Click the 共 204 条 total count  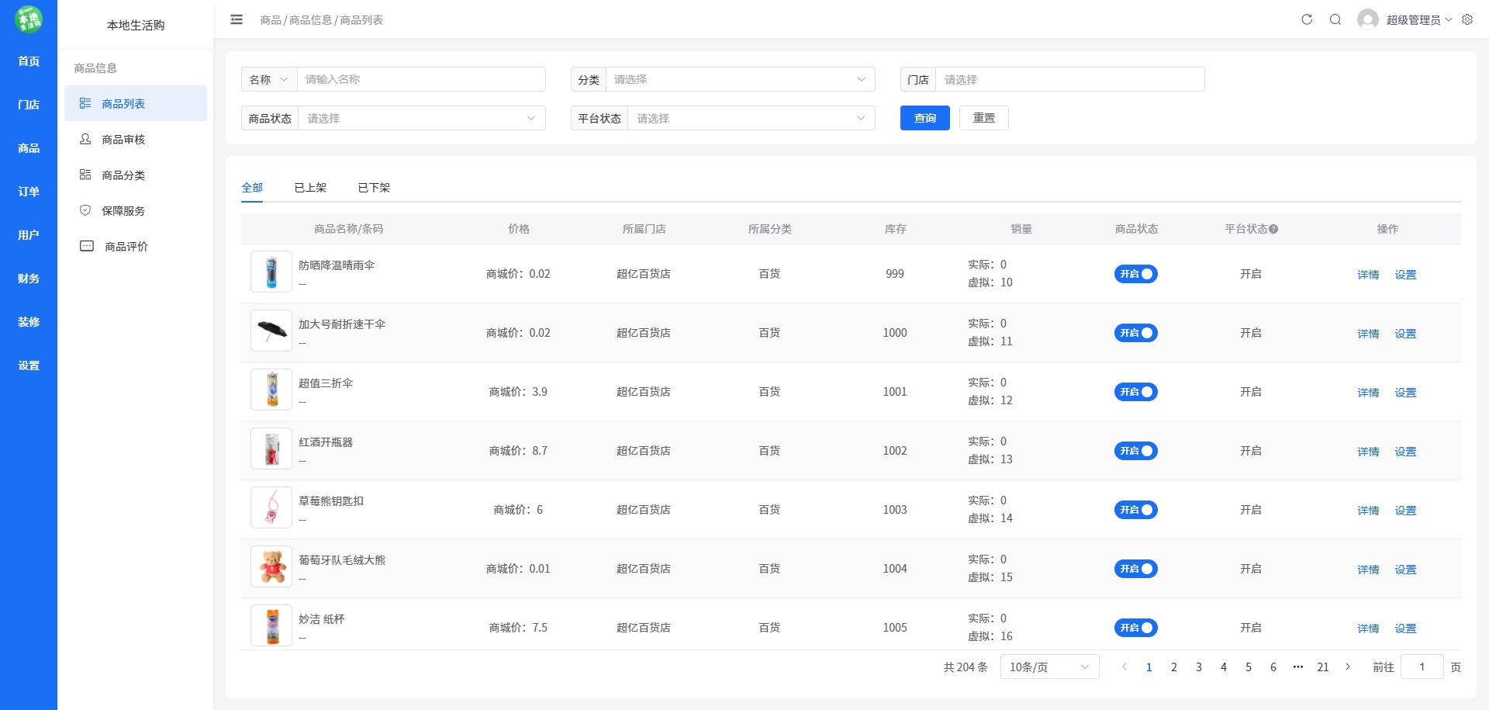[966, 667]
